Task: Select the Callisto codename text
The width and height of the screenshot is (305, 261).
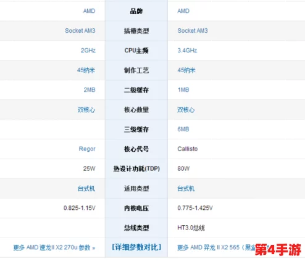Action: [188, 149]
